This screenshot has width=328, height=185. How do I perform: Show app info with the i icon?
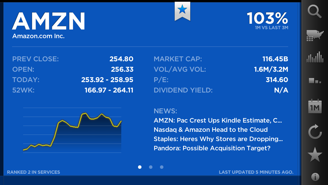click(x=315, y=177)
